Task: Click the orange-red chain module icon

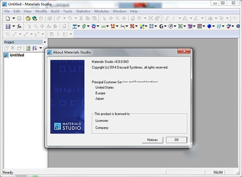Action: (x=113, y=26)
